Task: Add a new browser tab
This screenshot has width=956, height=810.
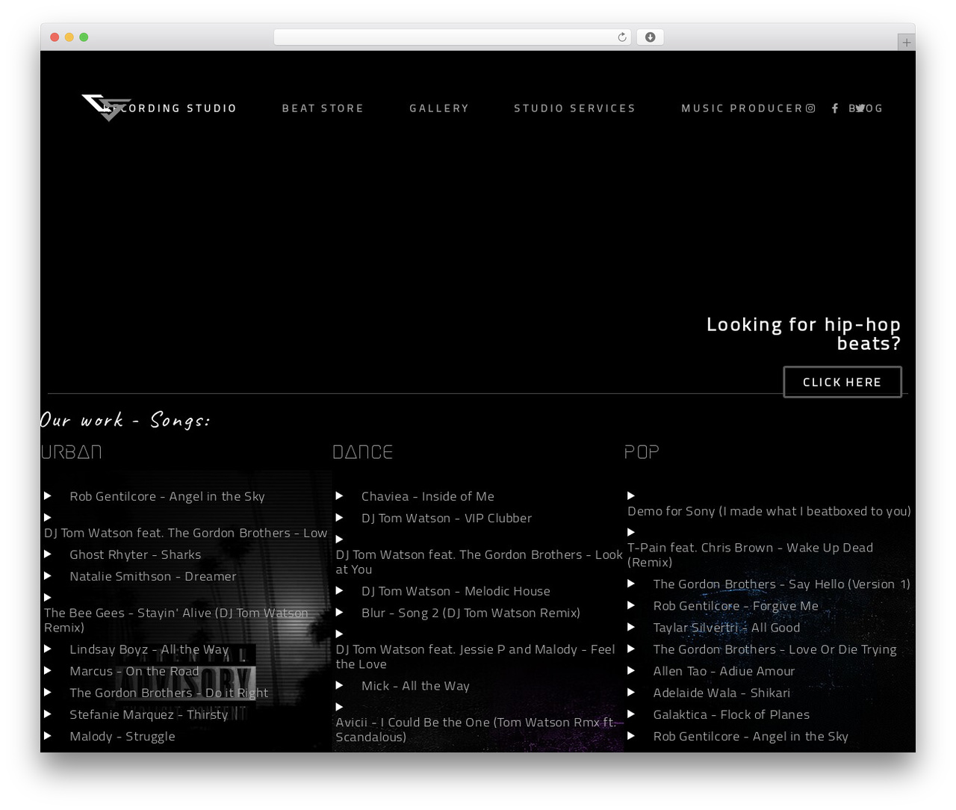Action: pyautogui.click(x=907, y=43)
